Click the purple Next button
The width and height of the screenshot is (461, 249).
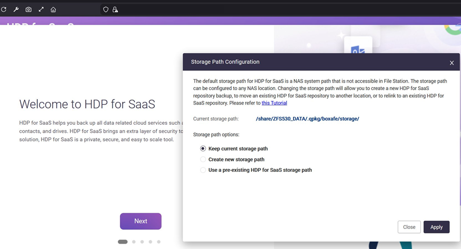[141, 221]
